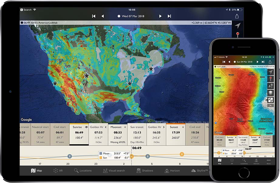
Task: Skip to first date on iPad toolbar
Action: click(94, 16)
